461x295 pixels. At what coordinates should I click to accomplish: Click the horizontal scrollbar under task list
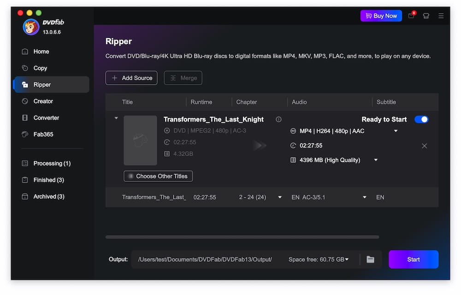242,237
